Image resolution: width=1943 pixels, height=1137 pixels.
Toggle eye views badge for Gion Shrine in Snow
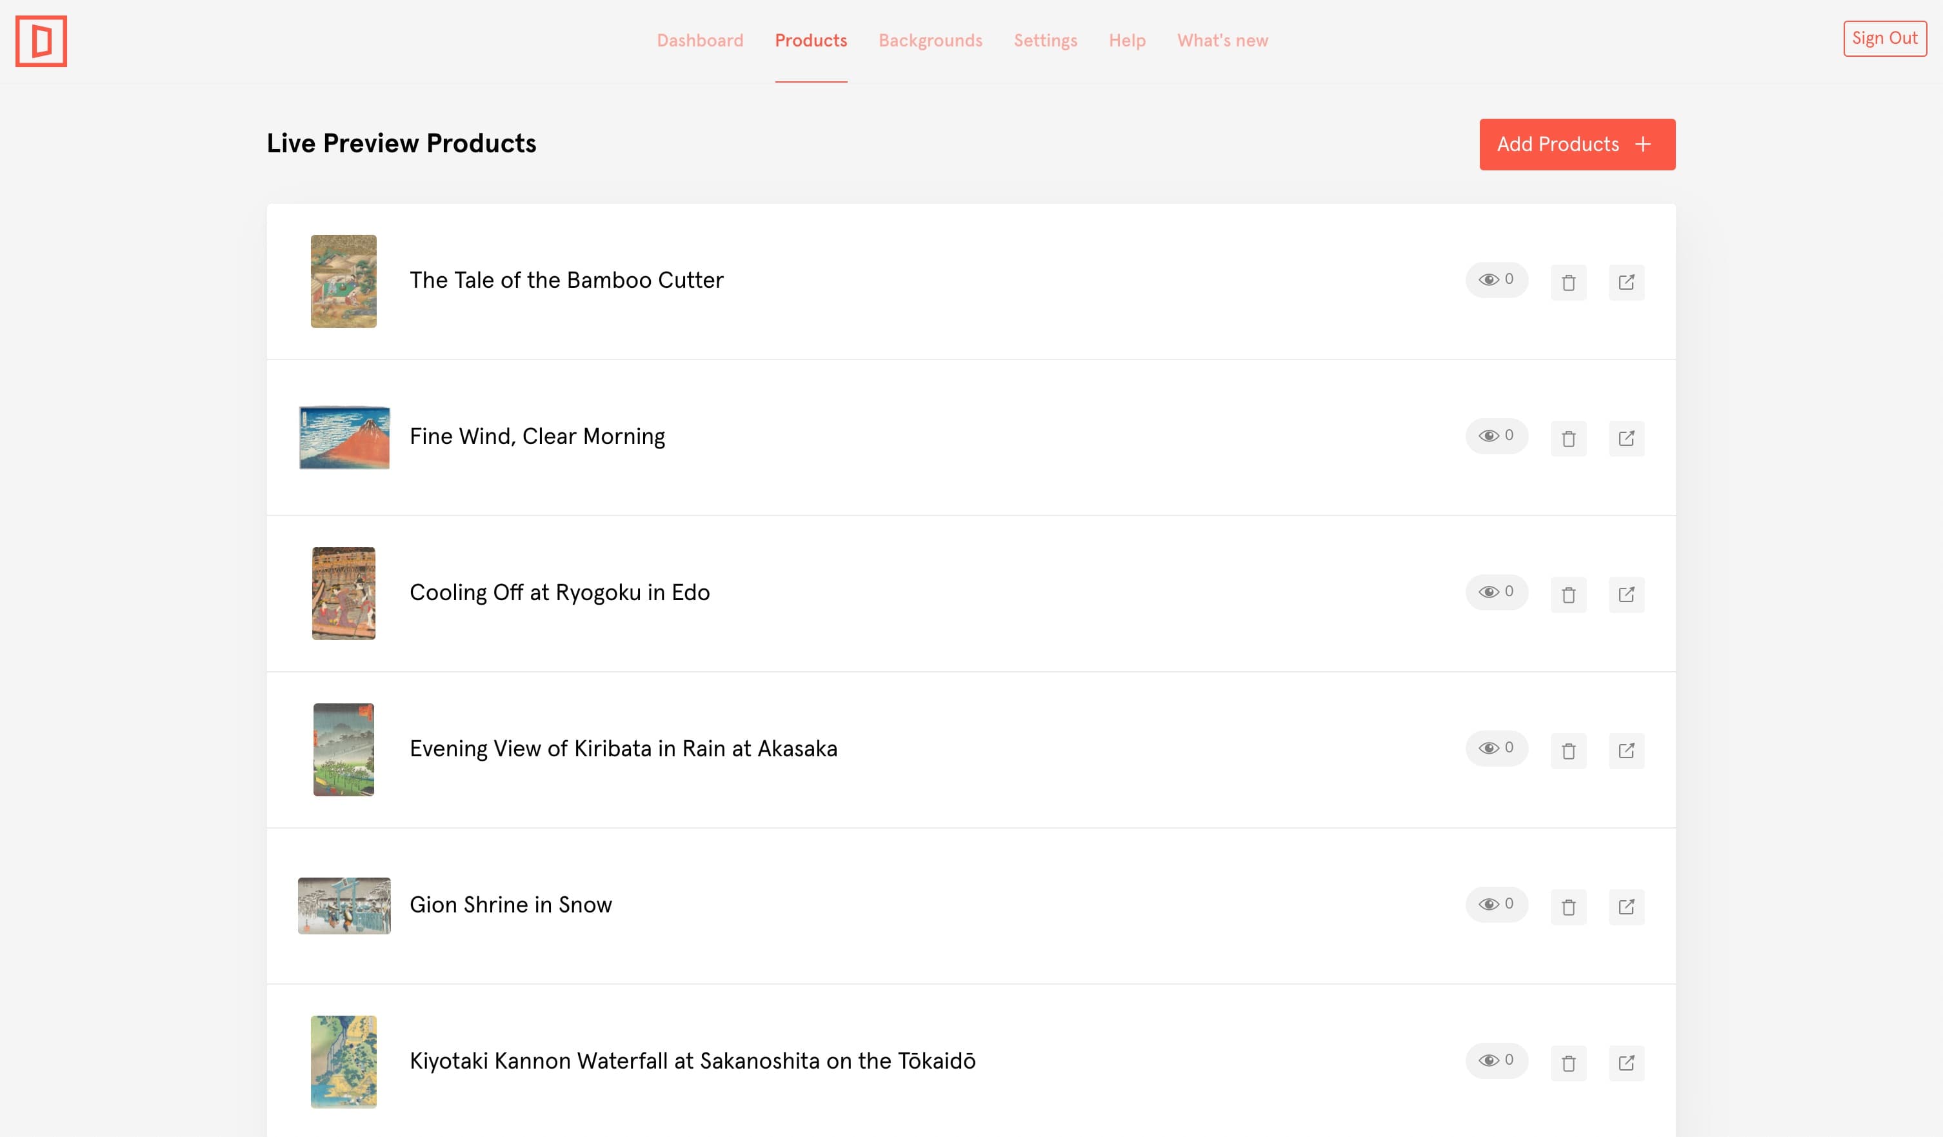click(1496, 904)
